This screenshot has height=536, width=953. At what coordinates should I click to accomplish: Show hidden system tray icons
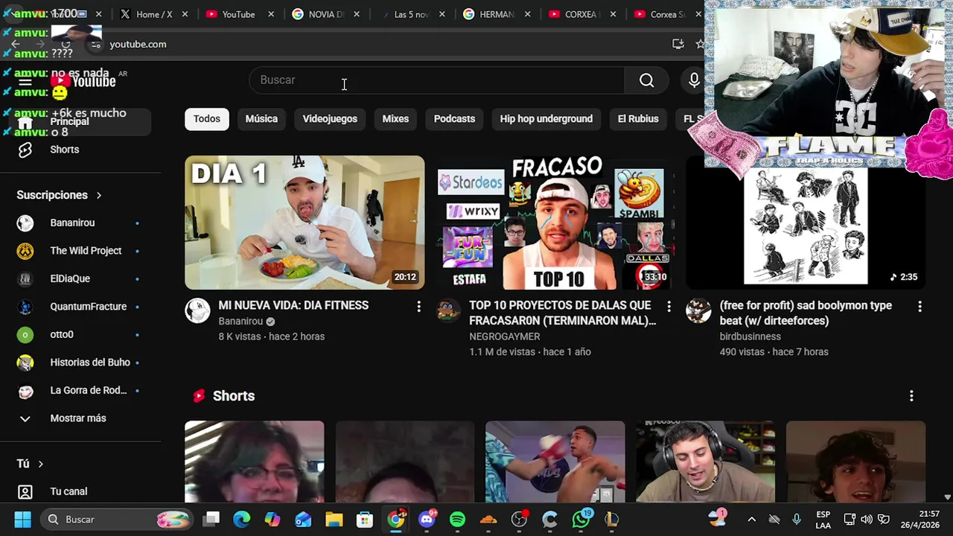[x=751, y=519]
